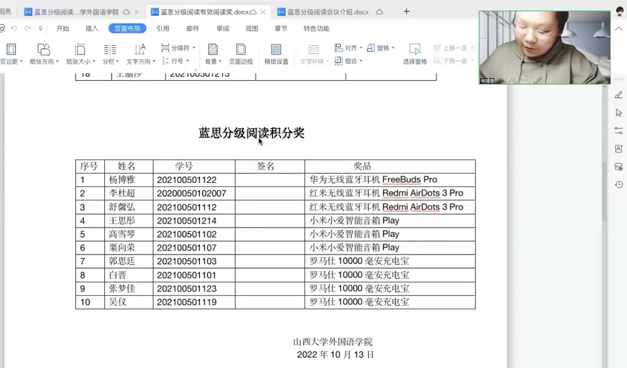Expand the 纸张大小 (paper size) dropdown
Screen dimensions: 627x368
click(80, 61)
